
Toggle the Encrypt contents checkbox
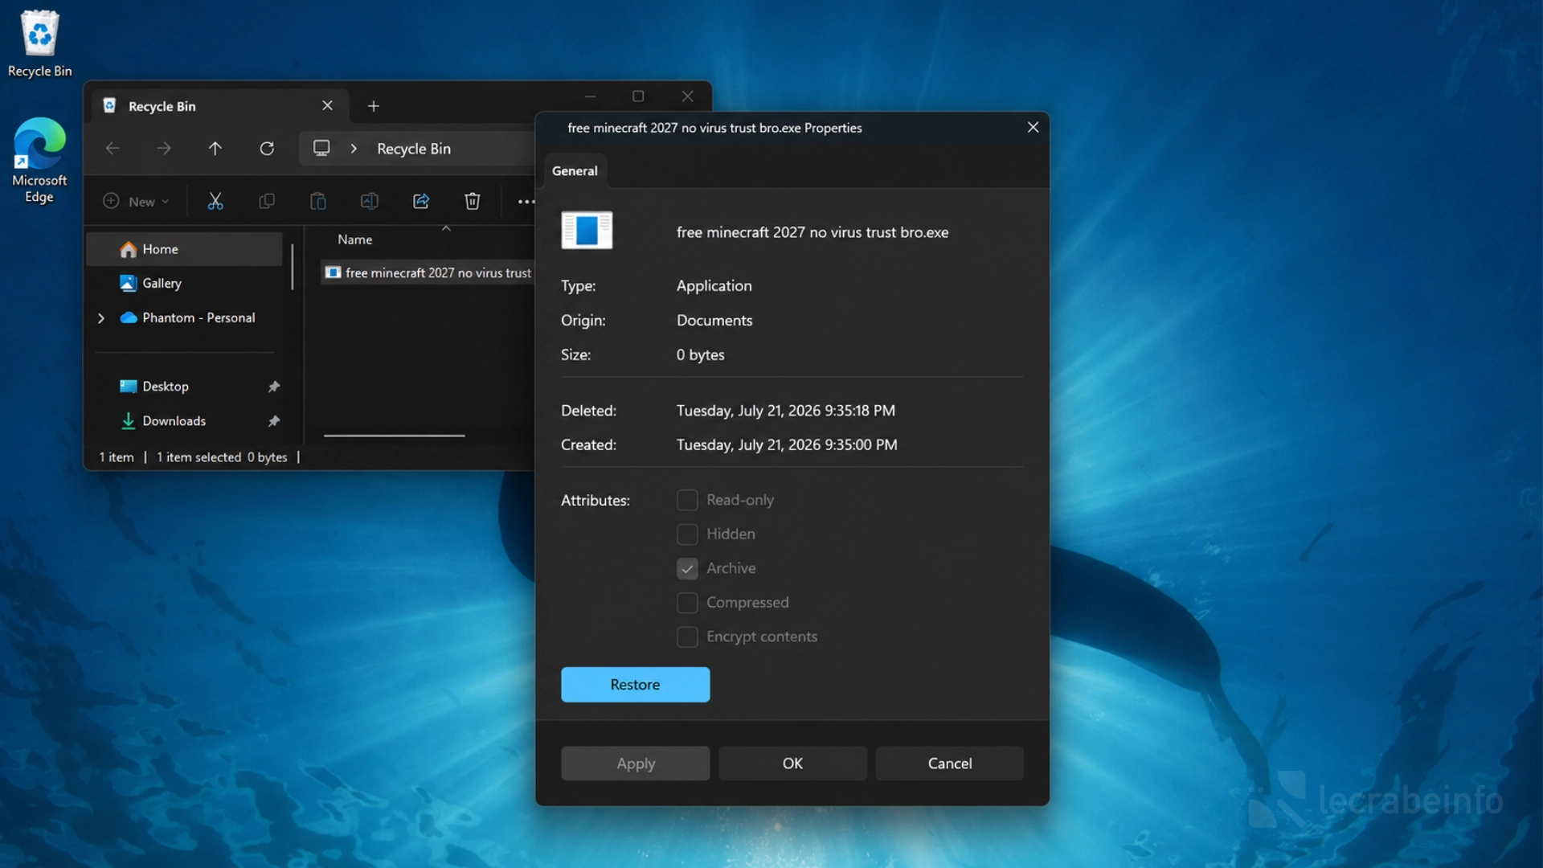pos(687,637)
